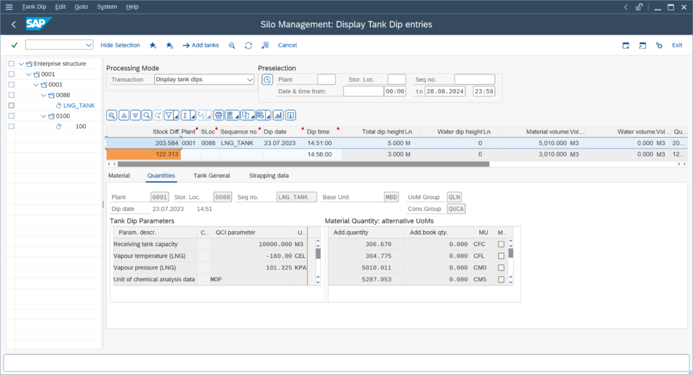The width and height of the screenshot is (693, 375).
Task: Tick the checkbox in the CM5 quantity row
Action: tap(501, 279)
